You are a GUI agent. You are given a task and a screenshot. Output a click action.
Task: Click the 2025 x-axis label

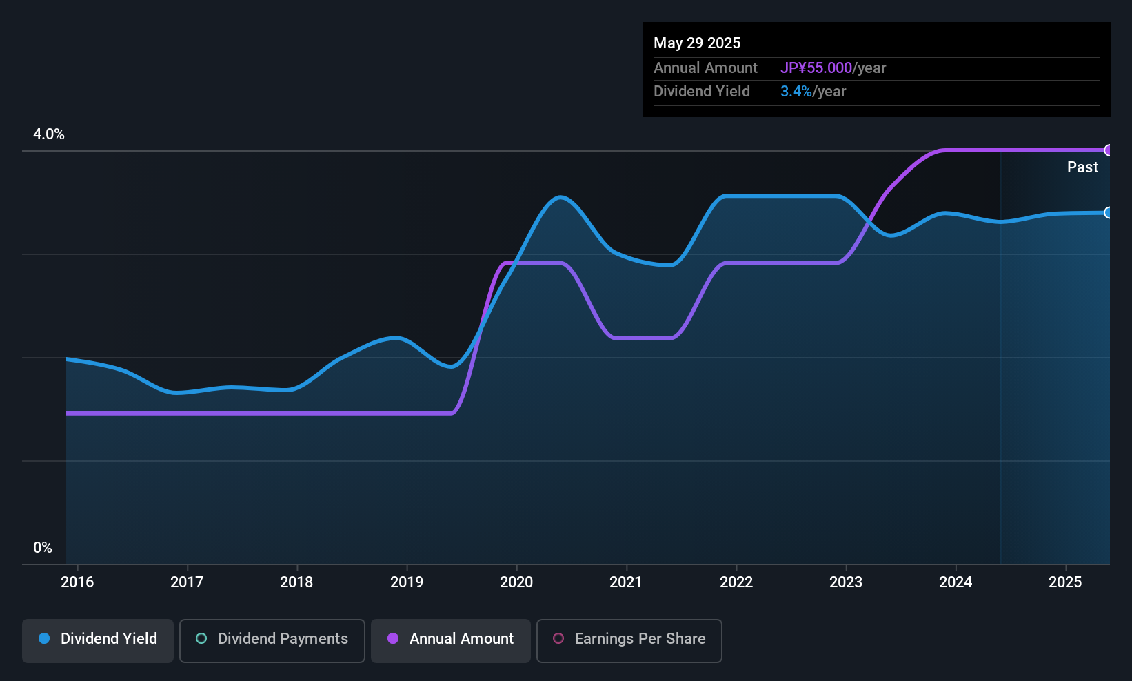(1065, 582)
